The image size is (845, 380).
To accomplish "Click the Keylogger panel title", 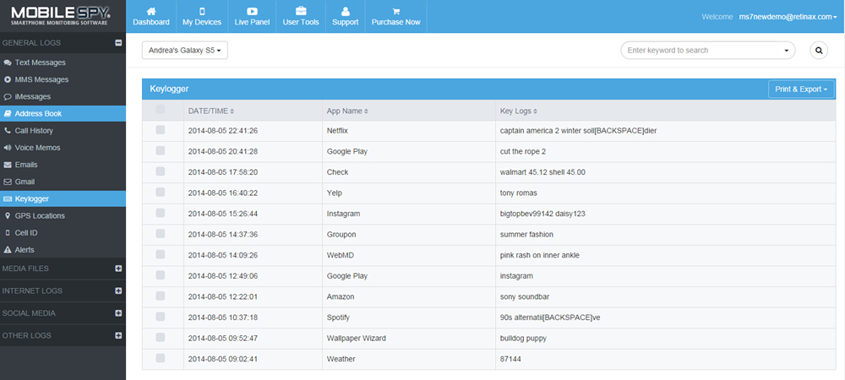I will [x=169, y=90].
